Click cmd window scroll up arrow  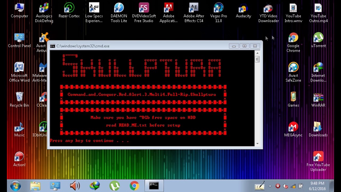(x=257, y=53)
